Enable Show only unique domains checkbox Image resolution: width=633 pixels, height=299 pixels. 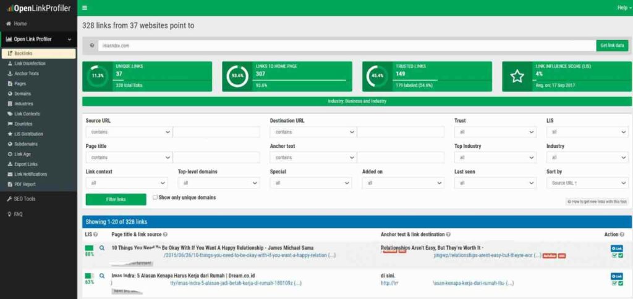[x=155, y=197]
